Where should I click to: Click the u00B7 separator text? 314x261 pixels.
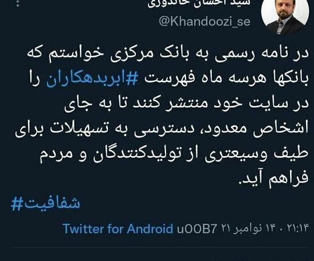click(197, 229)
